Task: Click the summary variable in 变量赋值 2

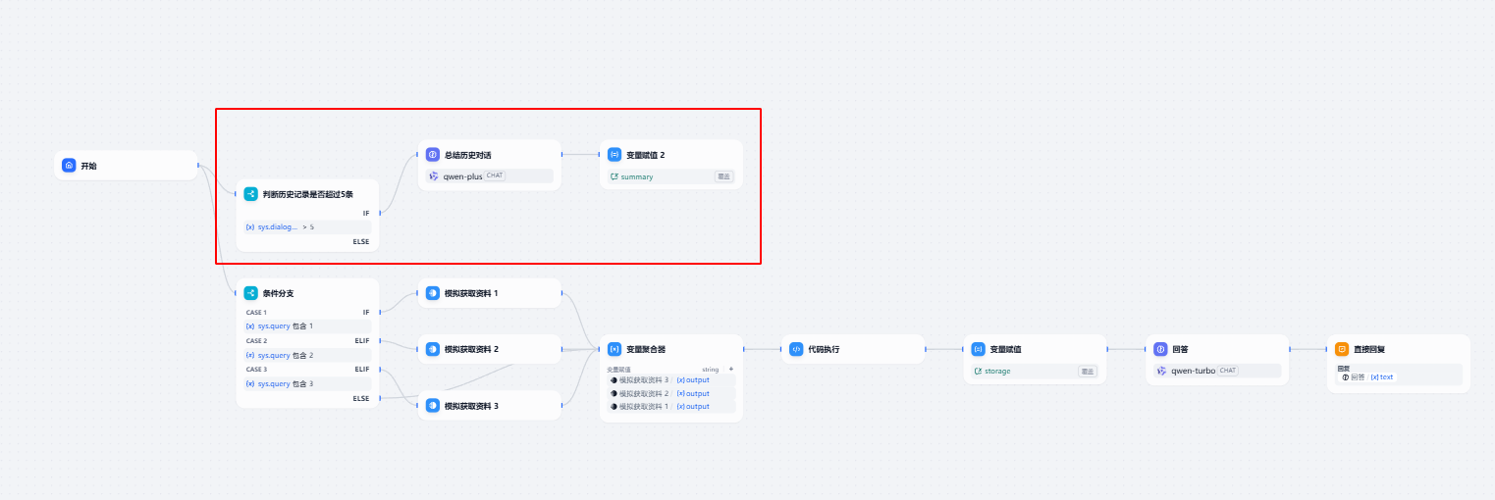Action: pyautogui.click(x=636, y=176)
